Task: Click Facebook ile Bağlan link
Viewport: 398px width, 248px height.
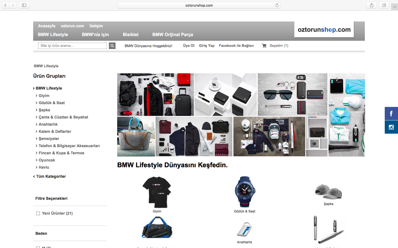Action: [236, 46]
